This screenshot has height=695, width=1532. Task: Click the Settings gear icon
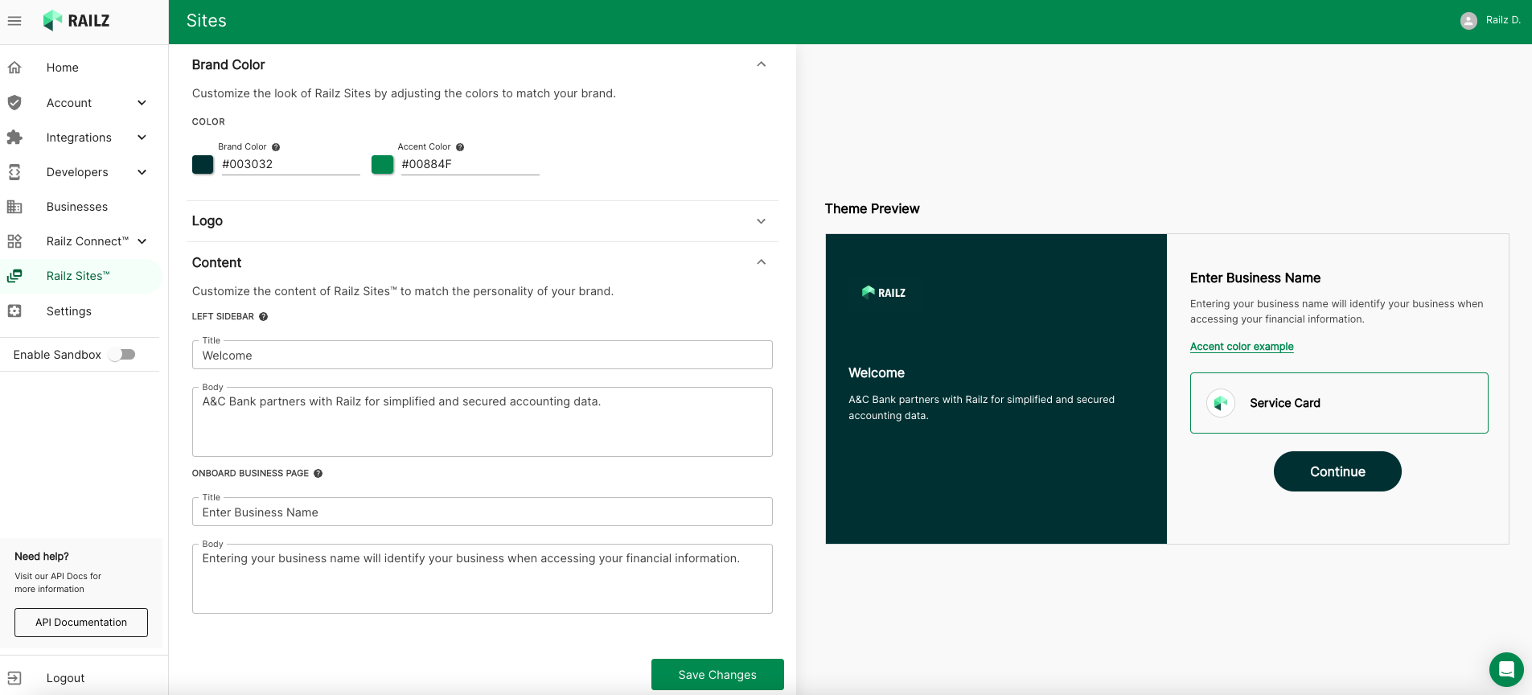14,310
